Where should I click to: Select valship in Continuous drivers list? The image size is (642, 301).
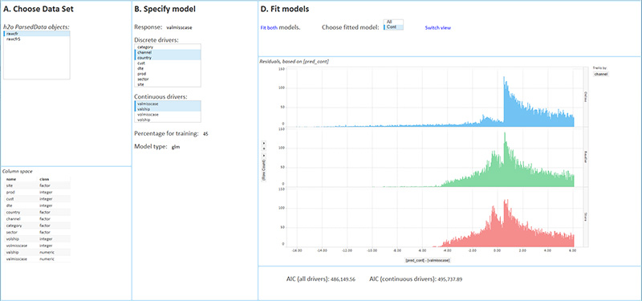[x=168, y=109]
